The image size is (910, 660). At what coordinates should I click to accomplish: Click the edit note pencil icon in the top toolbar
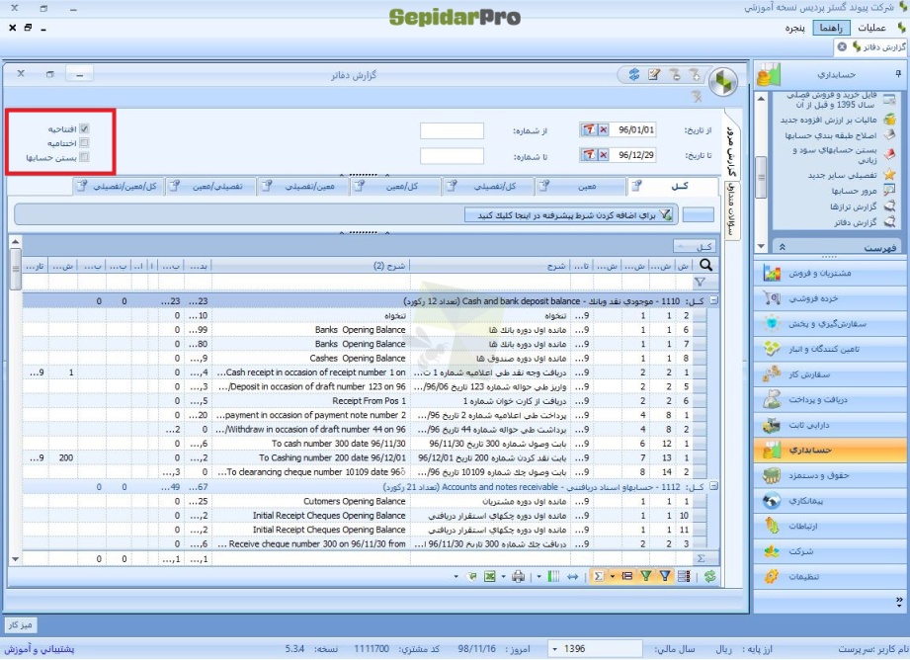(654, 74)
